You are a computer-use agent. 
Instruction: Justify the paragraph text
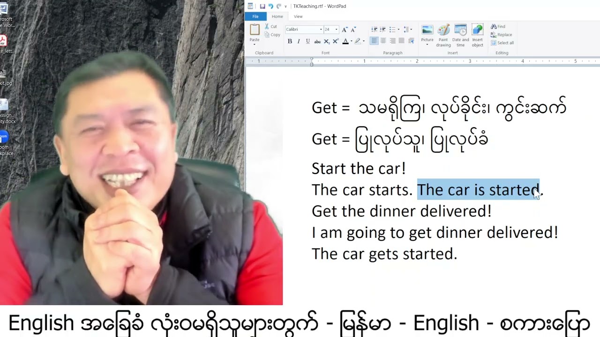click(x=401, y=41)
